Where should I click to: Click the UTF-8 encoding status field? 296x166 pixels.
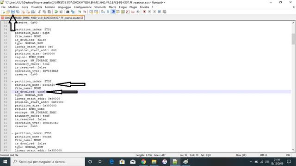[263, 155]
